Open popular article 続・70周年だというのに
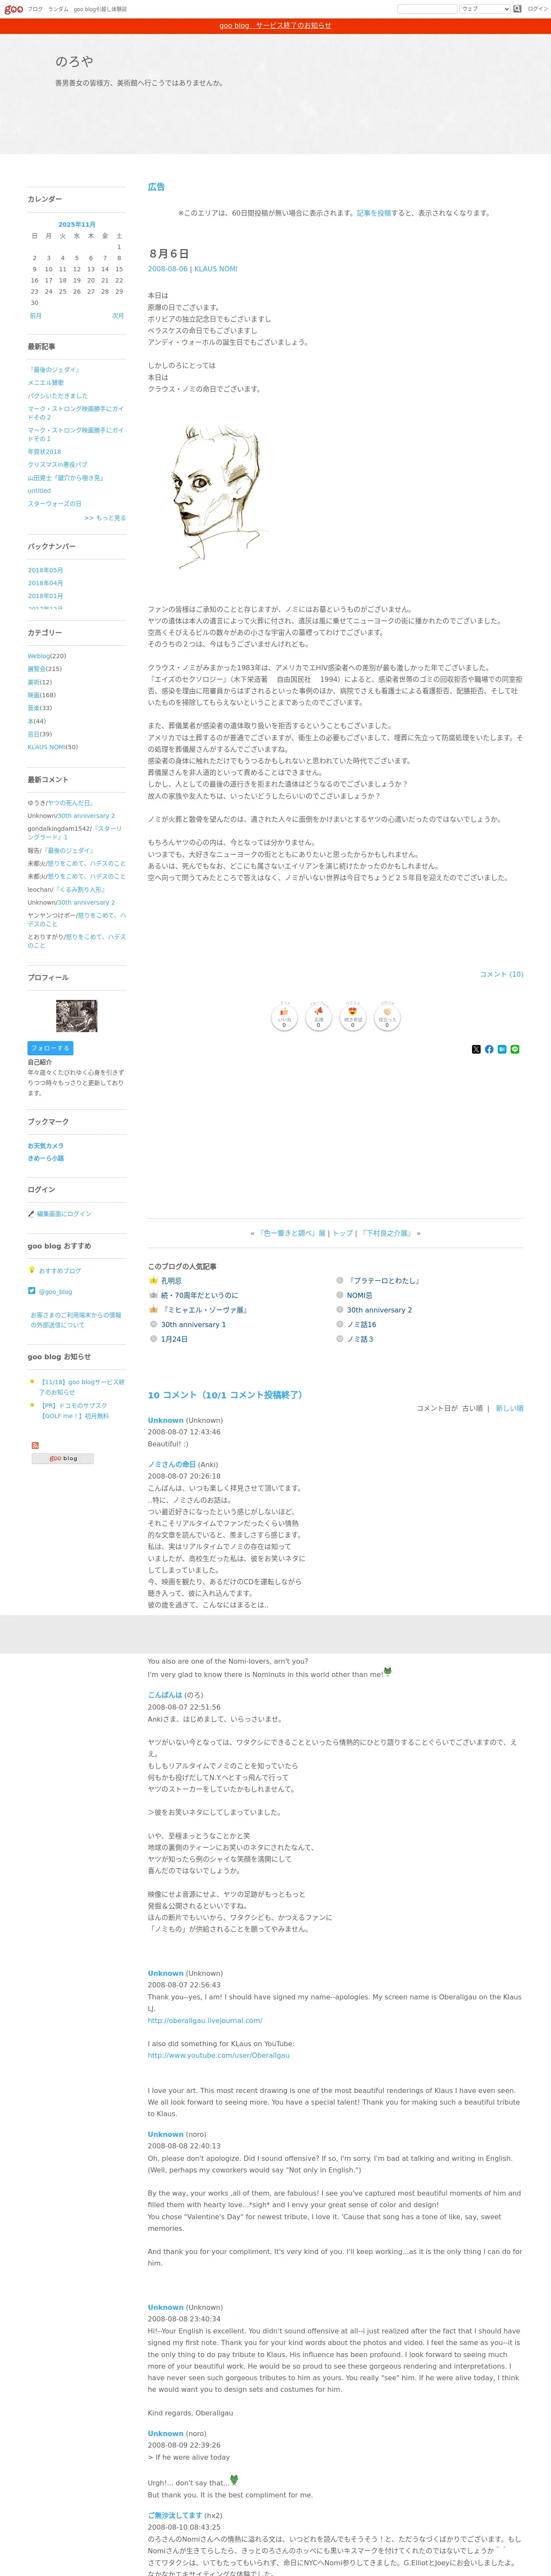The width and height of the screenshot is (551, 2576). 199,1295
